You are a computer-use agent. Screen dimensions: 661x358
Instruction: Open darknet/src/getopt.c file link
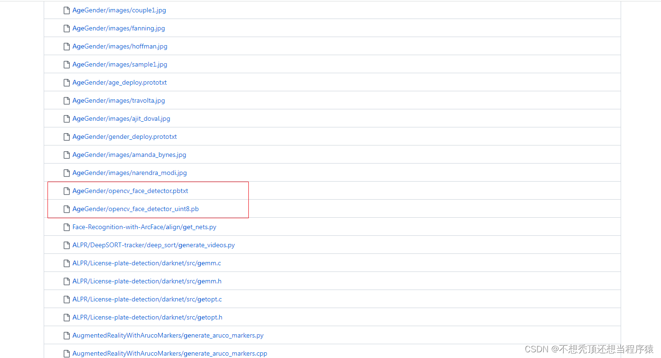coord(147,299)
